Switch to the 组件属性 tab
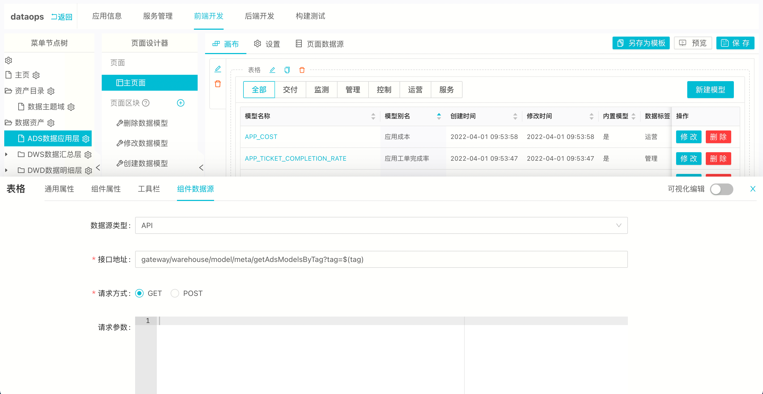The height and width of the screenshot is (394, 763). pyautogui.click(x=105, y=189)
